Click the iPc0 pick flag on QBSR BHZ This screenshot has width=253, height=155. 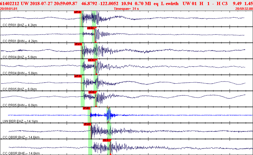click(x=87, y=124)
